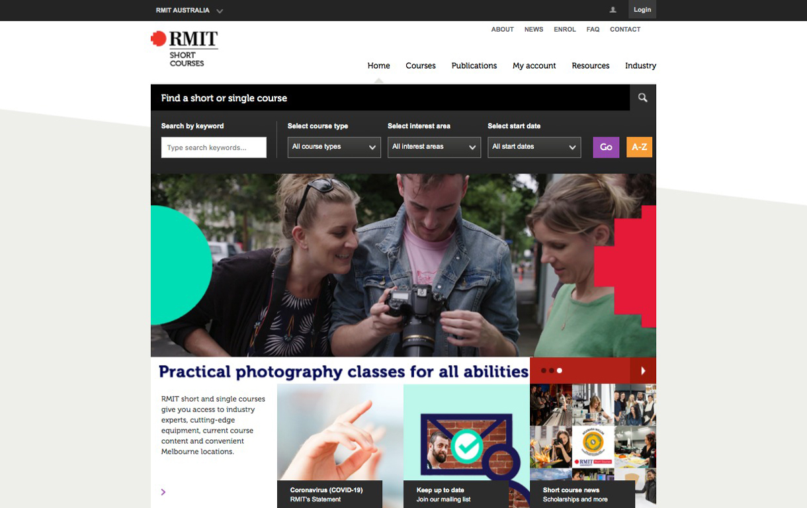The width and height of the screenshot is (807, 508).
Task: Focus the search keywords input field
Action: click(x=214, y=148)
